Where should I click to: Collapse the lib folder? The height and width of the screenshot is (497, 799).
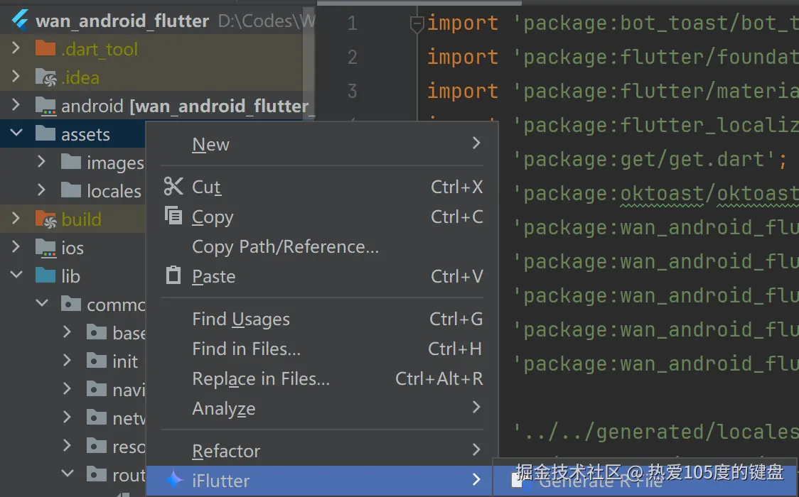(16, 275)
